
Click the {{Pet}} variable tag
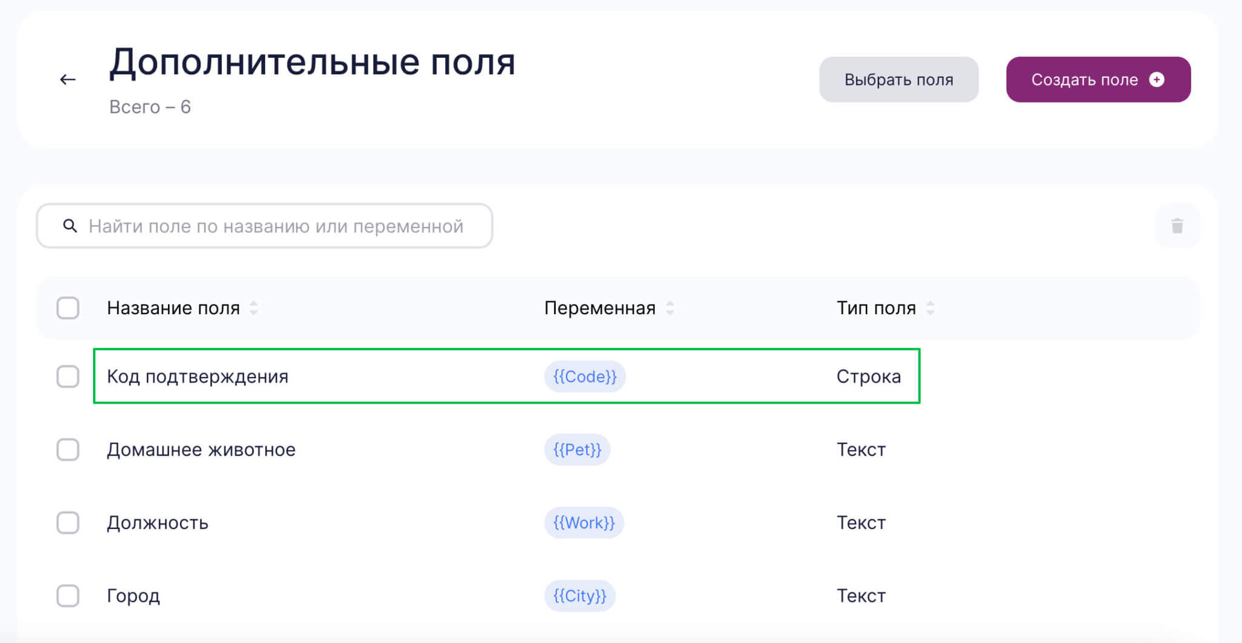(577, 449)
